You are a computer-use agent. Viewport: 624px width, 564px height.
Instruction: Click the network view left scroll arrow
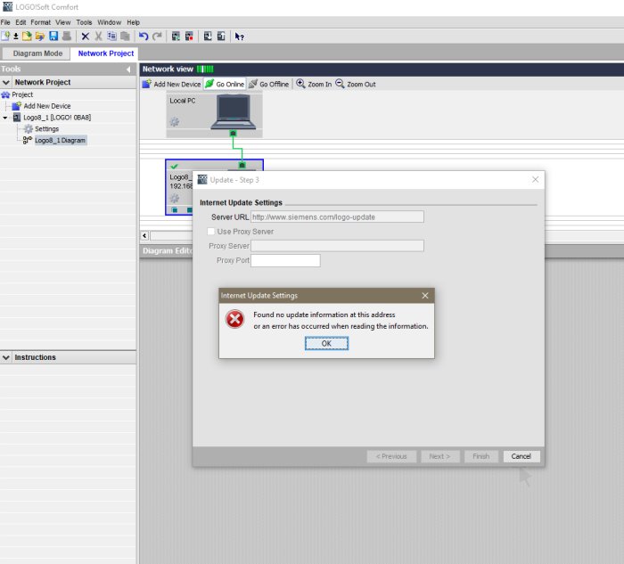coord(144,236)
